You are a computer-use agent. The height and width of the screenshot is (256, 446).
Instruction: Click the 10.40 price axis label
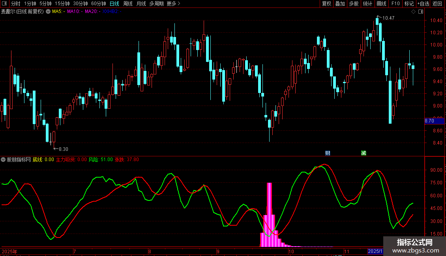(x=436, y=20)
